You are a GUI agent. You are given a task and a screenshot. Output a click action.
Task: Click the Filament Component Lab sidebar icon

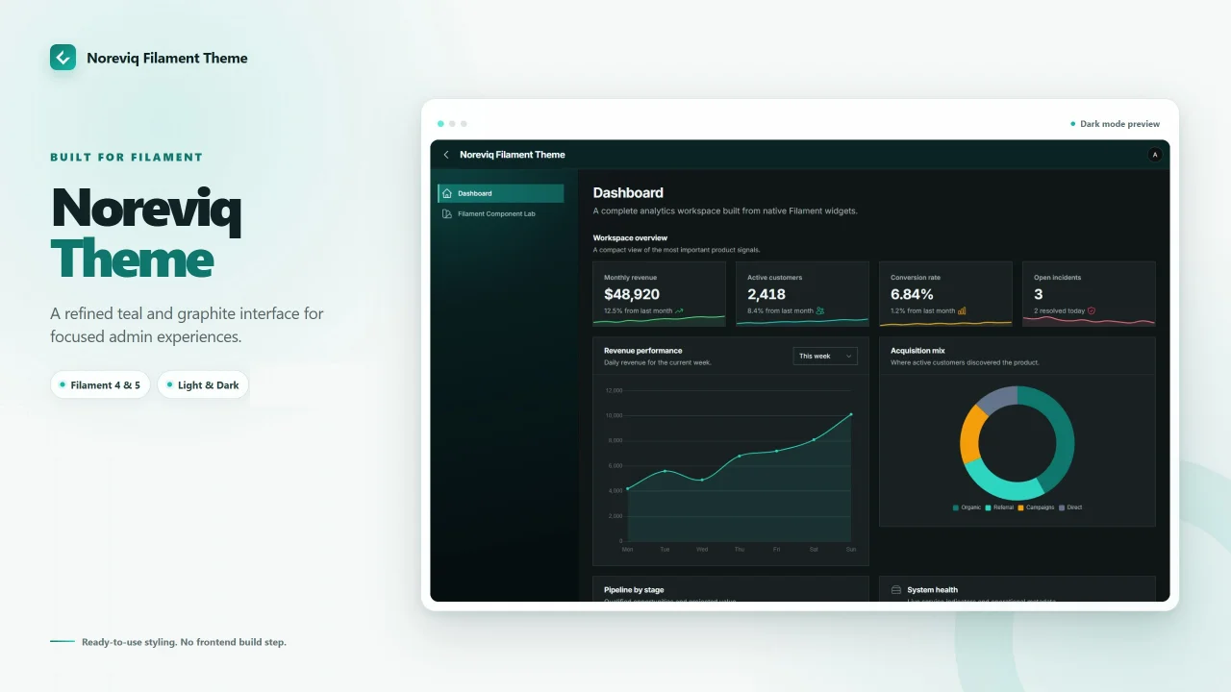(447, 213)
